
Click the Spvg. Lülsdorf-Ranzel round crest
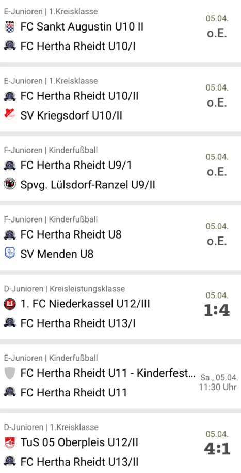pos(10,184)
